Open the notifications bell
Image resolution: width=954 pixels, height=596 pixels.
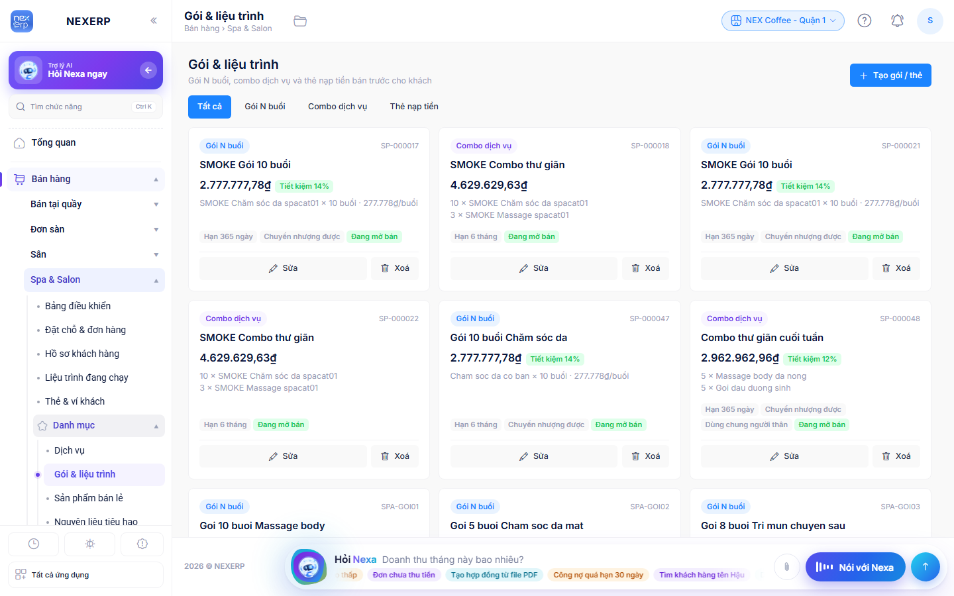[897, 21]
